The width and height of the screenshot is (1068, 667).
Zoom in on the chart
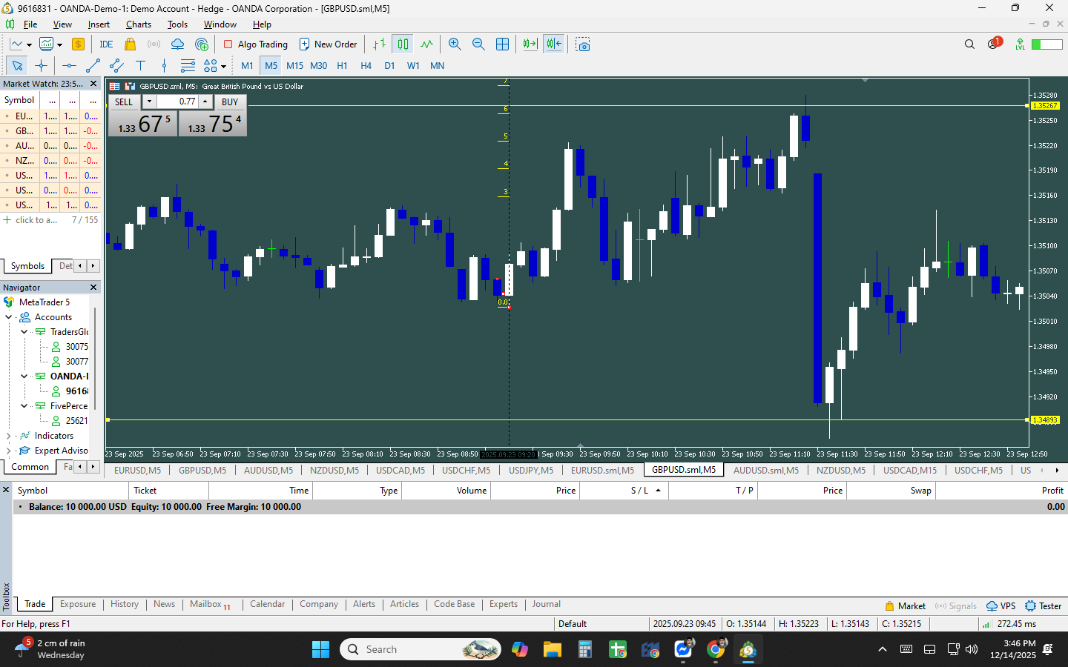[455, 44]
